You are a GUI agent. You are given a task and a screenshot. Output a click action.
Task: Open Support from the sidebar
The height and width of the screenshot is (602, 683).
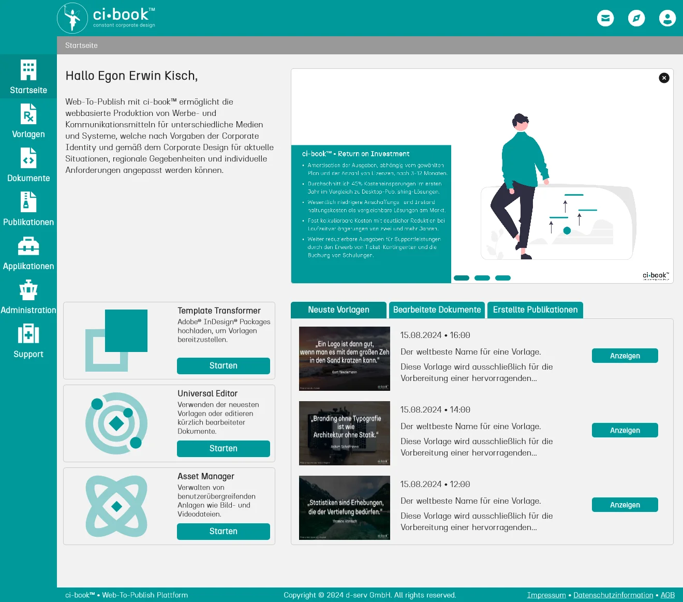pyautogui.click(x=28, y=341)
